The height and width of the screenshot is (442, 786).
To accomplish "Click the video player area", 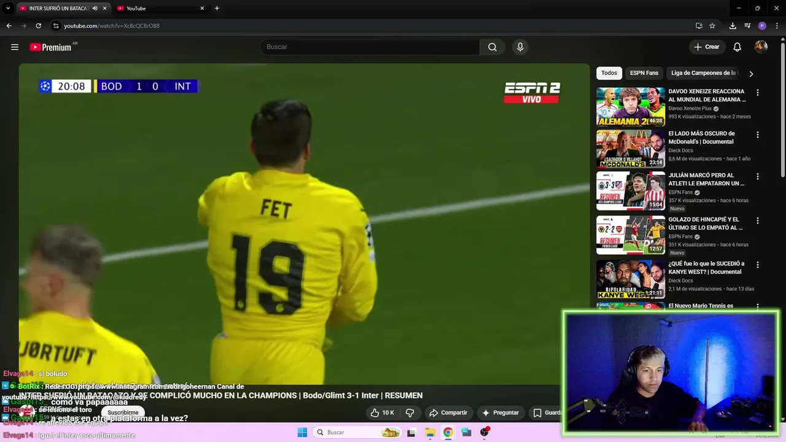I will tap(304, 224).
